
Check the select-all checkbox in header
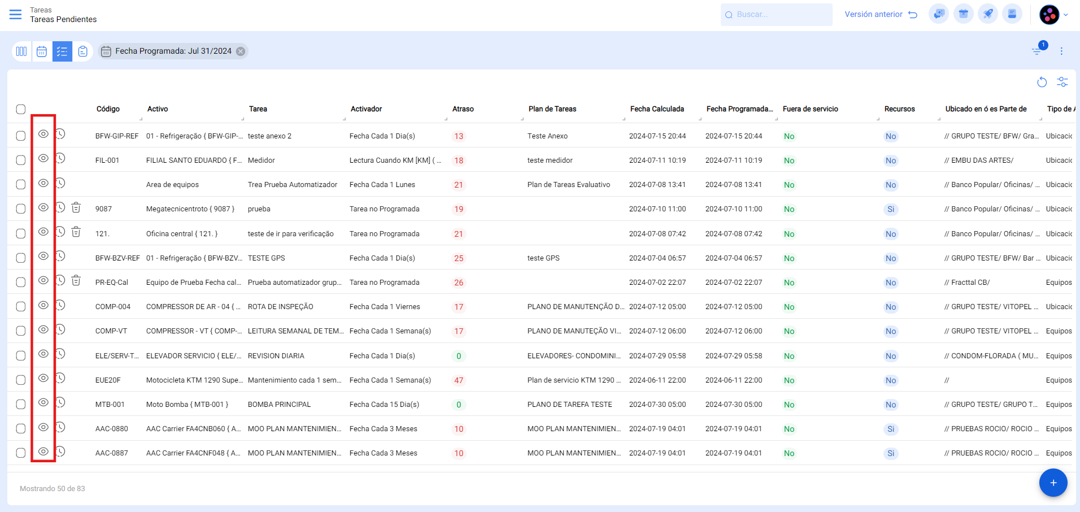pyautogui.click(x=21, y=109)
